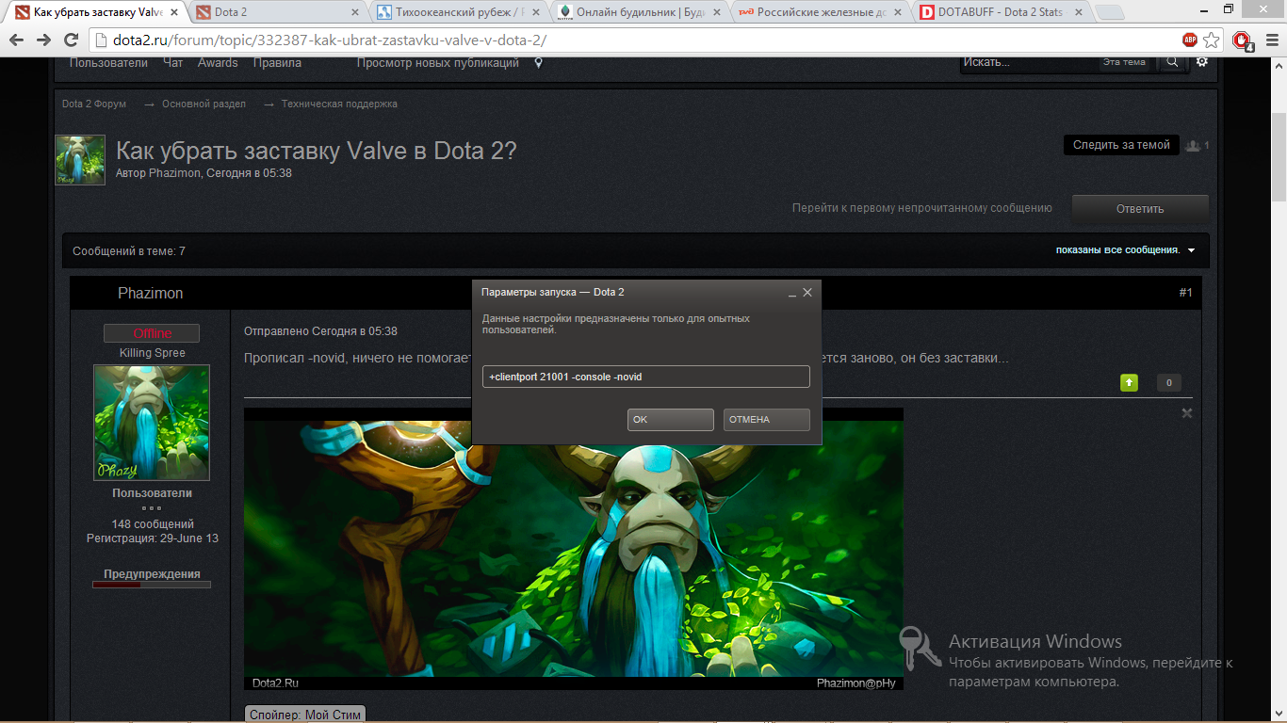Click OK in the launch options dialog
1287x723 pixels.
(x=671, y=419)
